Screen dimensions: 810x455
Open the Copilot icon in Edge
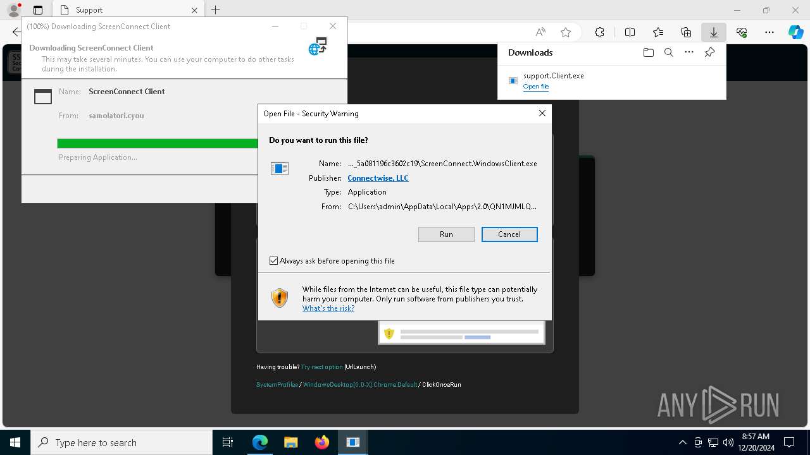795,32
